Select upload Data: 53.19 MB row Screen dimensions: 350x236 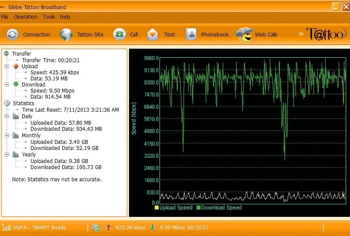(x=49, y=78)
